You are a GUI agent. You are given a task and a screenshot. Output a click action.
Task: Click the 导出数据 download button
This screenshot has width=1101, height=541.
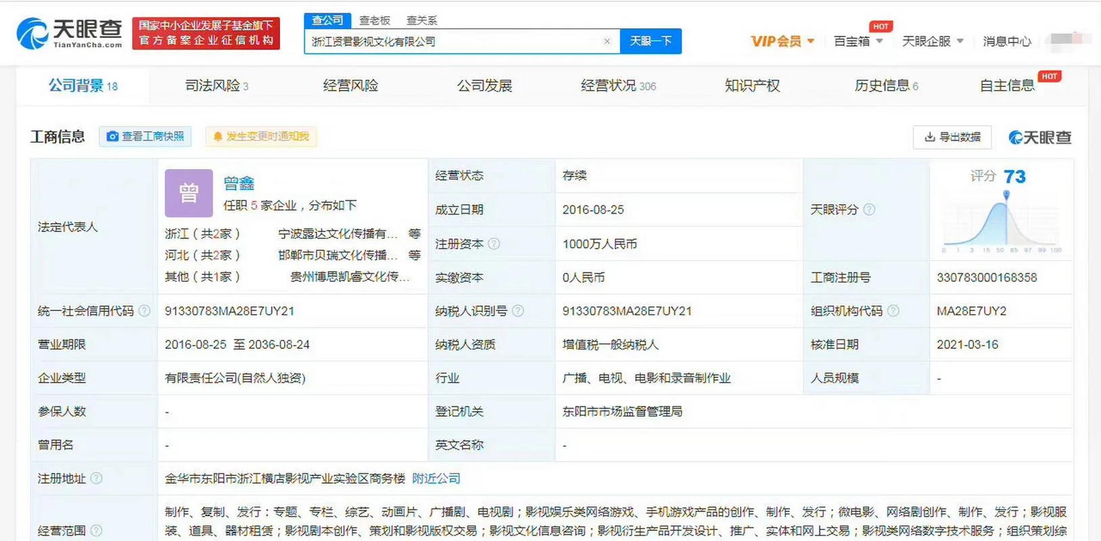pyautogui.click(x=952, y=137)
